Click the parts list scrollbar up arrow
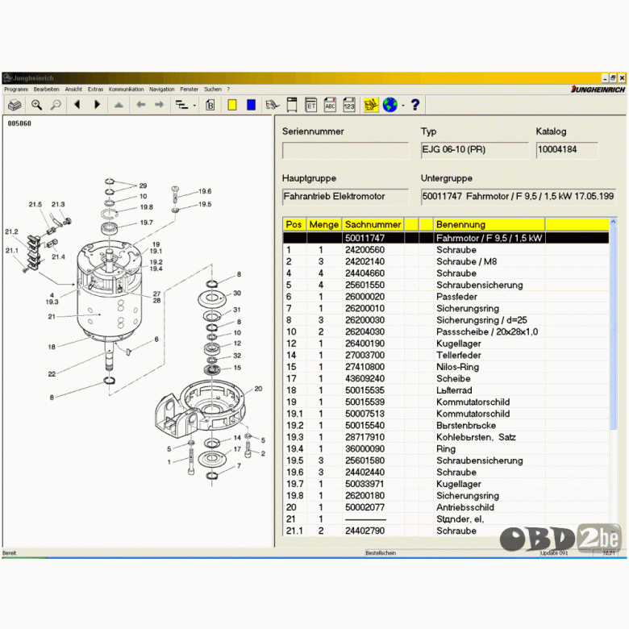The width and height of the screenshot is (629, 629). tap(613, 222)
